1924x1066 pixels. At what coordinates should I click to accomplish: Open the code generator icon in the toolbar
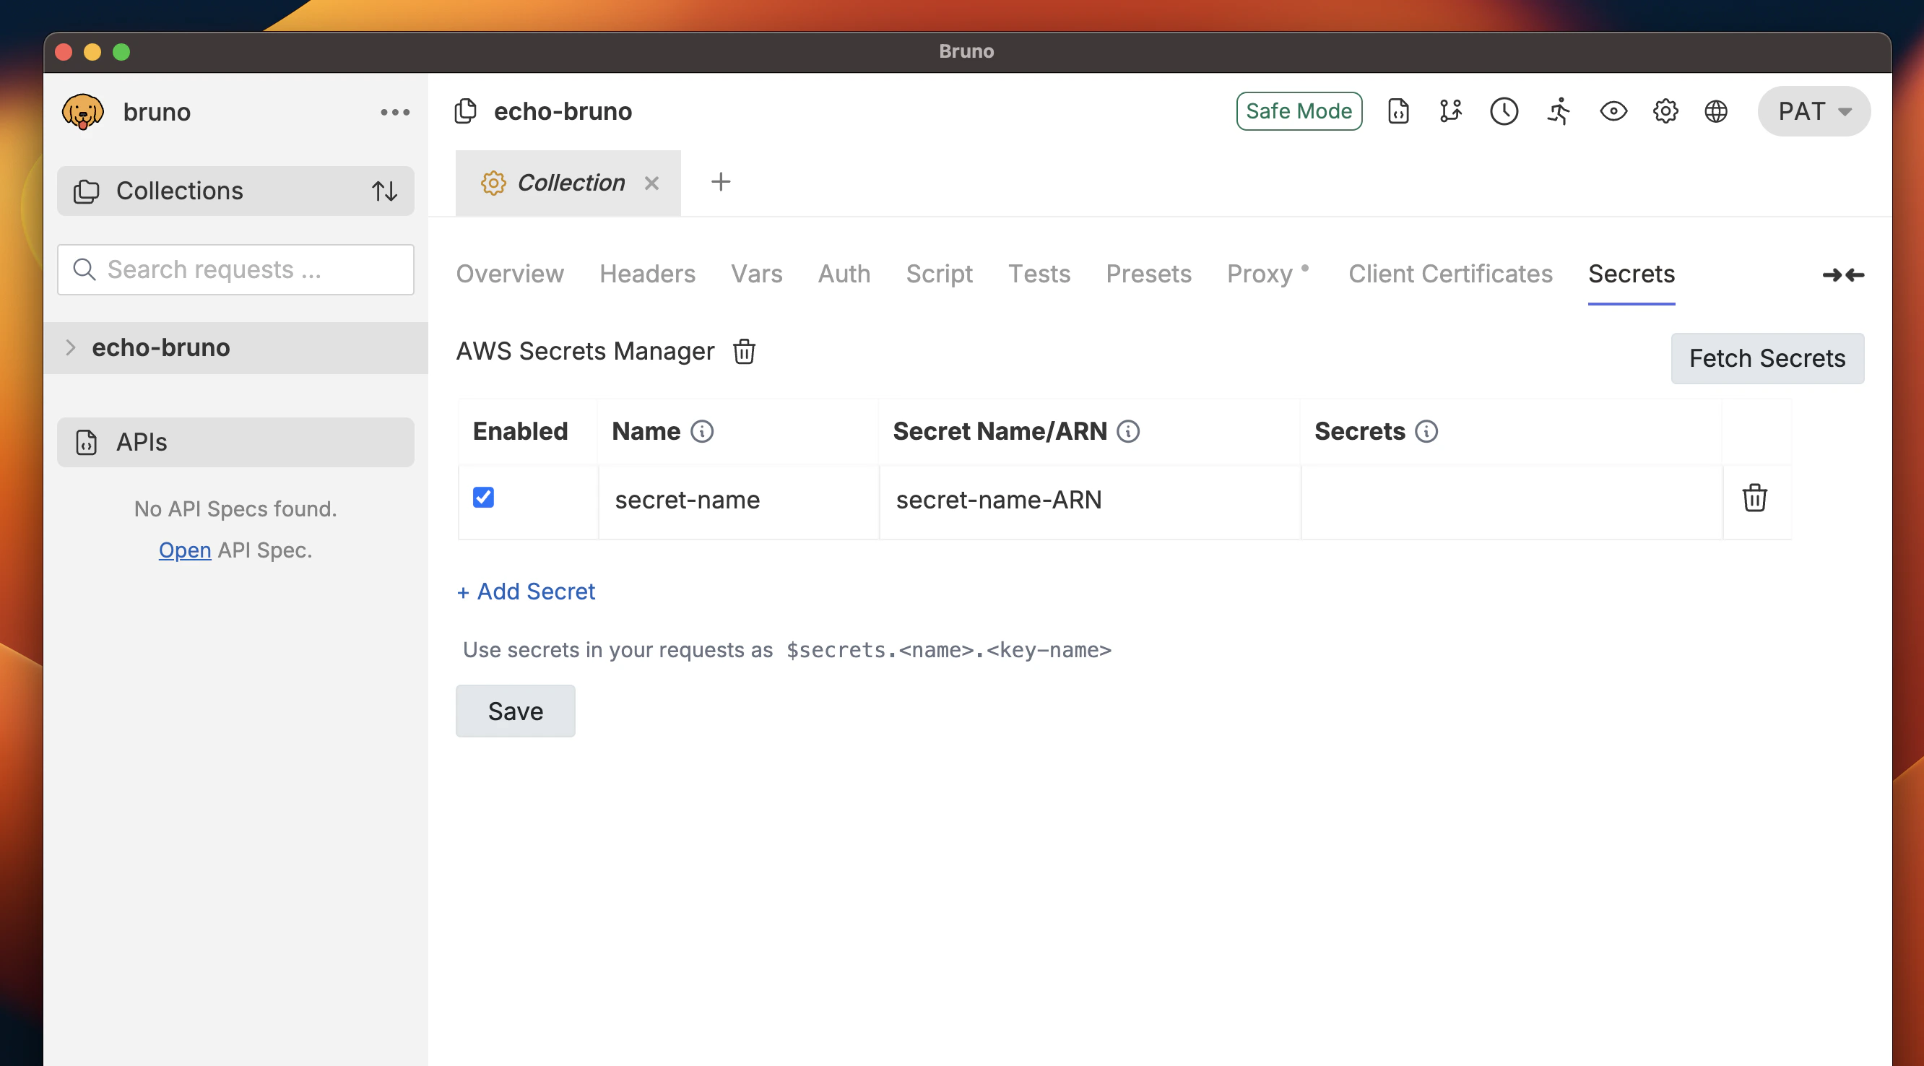click(x=1397, y=110)
